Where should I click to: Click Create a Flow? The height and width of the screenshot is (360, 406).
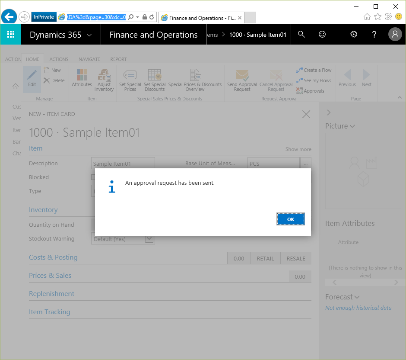click(x=314, y=70)
